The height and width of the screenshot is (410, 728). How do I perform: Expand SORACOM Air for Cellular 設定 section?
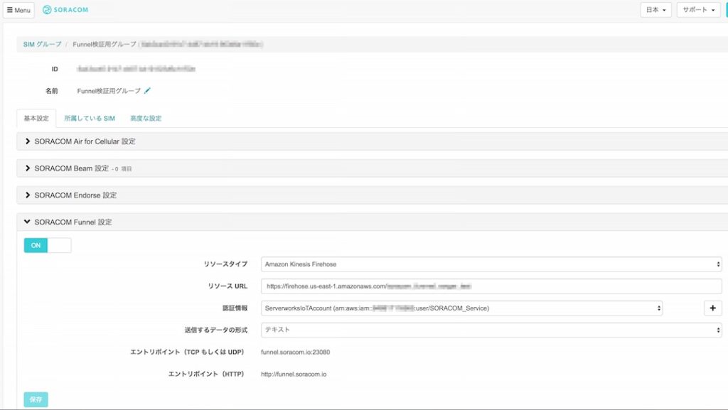pos(373,141)
